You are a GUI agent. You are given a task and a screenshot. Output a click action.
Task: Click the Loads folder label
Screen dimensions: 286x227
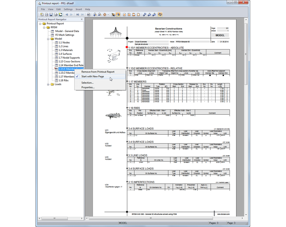[x=58, y=84]
